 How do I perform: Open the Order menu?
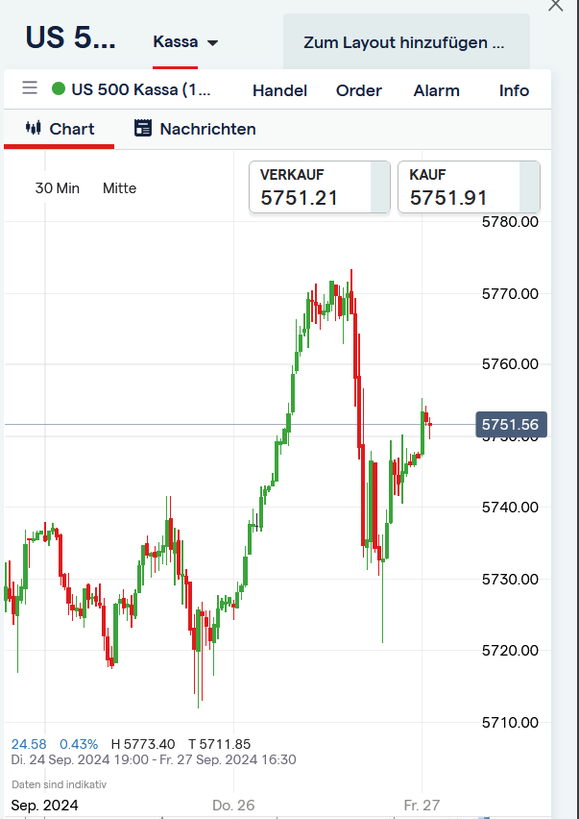(x=358, y=89)
